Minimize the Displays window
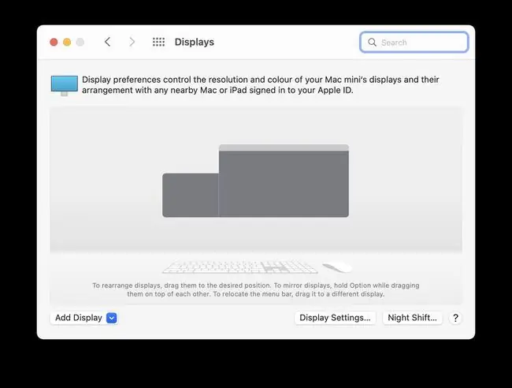Image resolution: width=512 pixels, height=388 pixels. 67,42
